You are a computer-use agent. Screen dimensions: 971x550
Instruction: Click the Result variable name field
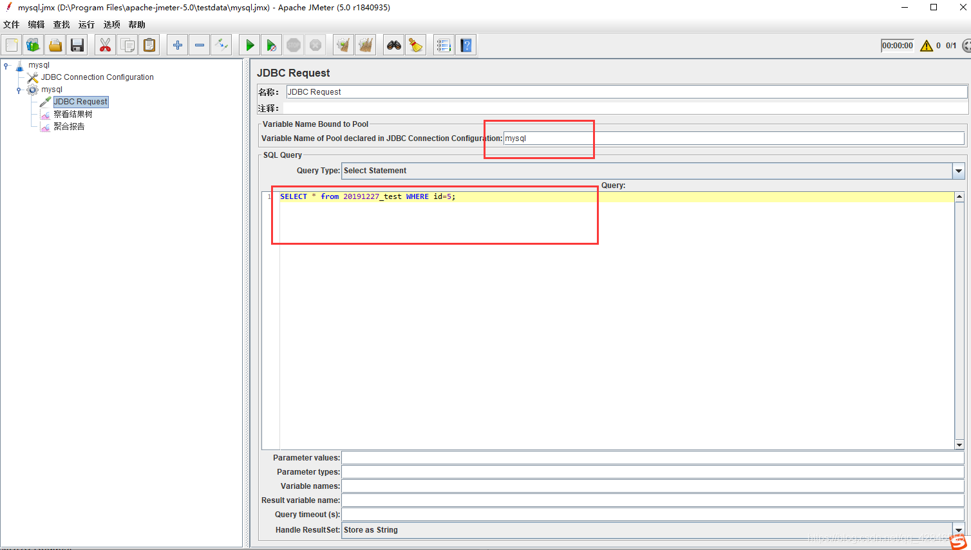pyautogui.click(x=652, y=500)
